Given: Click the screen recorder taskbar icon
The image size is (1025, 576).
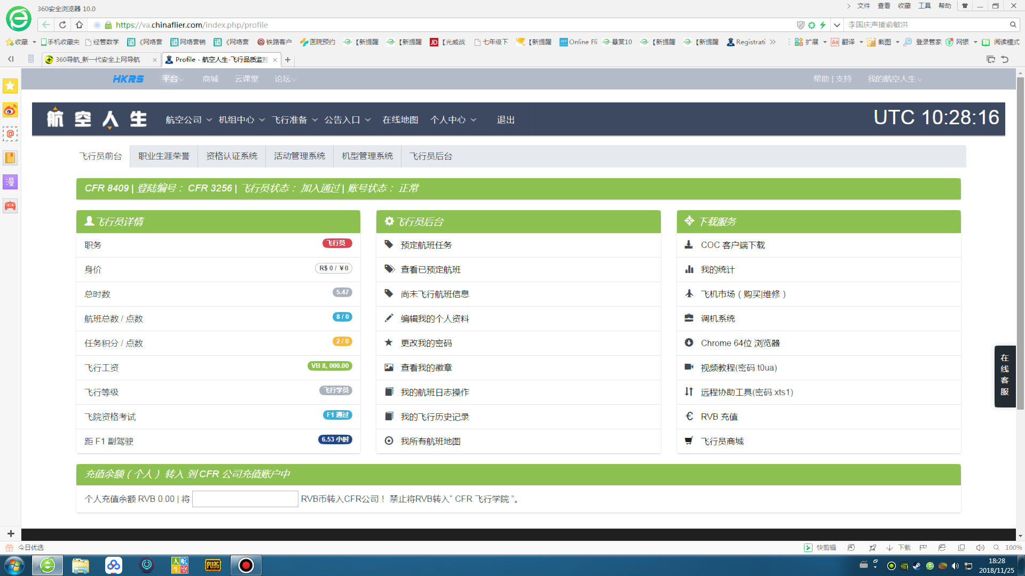Looking at the screenshot, I should (246, 565).
